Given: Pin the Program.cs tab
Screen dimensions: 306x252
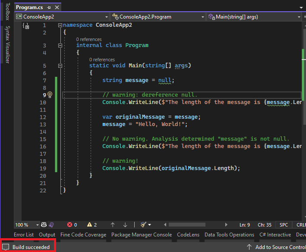Looking at the screenshot, I should [x=49, y=8].
